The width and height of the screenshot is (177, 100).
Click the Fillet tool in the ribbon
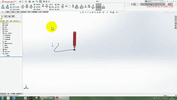(43, 6)
